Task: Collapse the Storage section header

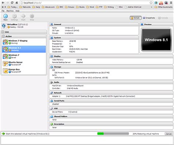Action: pos(111,67)
